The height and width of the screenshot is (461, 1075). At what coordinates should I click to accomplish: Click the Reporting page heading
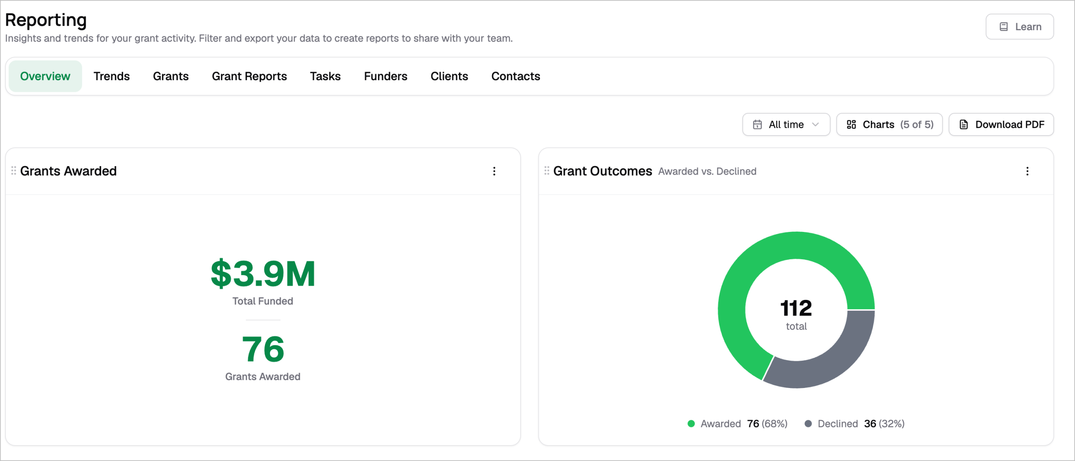(x=46, y=20)
